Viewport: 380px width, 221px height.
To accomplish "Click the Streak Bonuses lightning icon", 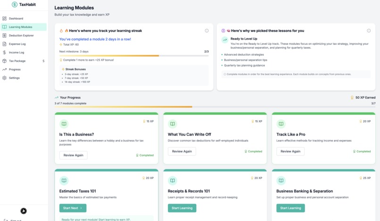I will point(63,69).
